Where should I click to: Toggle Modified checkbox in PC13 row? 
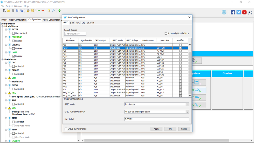181,48
